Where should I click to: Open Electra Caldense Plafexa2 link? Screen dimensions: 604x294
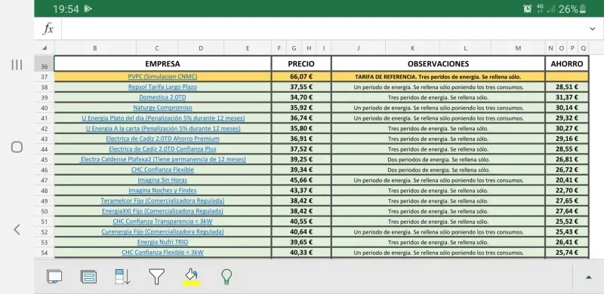click(163, 159)
